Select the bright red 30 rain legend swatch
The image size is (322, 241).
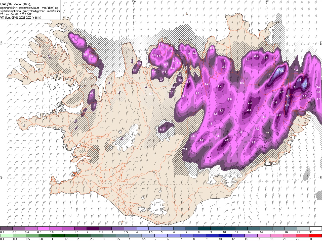point(315,235)
